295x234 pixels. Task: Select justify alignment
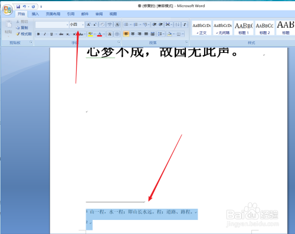tap(146, 34)
